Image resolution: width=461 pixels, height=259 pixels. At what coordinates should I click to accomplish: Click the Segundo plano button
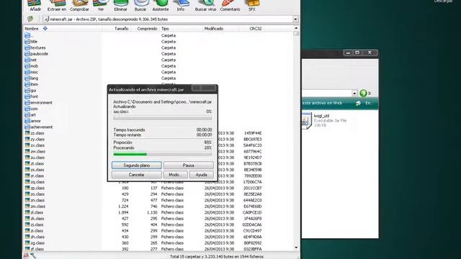point(137,165)
